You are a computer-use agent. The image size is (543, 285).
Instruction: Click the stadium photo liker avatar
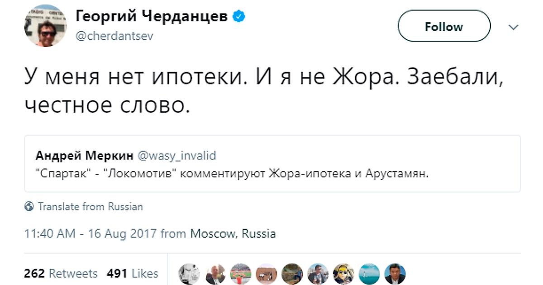click(241, 274)
